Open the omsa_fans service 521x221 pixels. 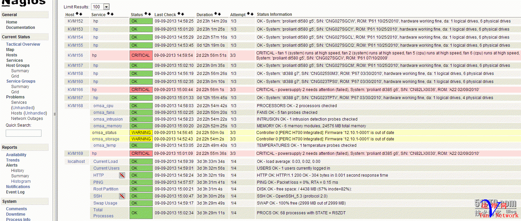(104, 113)
